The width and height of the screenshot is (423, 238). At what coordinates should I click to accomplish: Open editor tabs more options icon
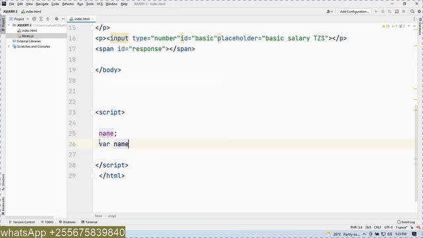coord(414,19)
